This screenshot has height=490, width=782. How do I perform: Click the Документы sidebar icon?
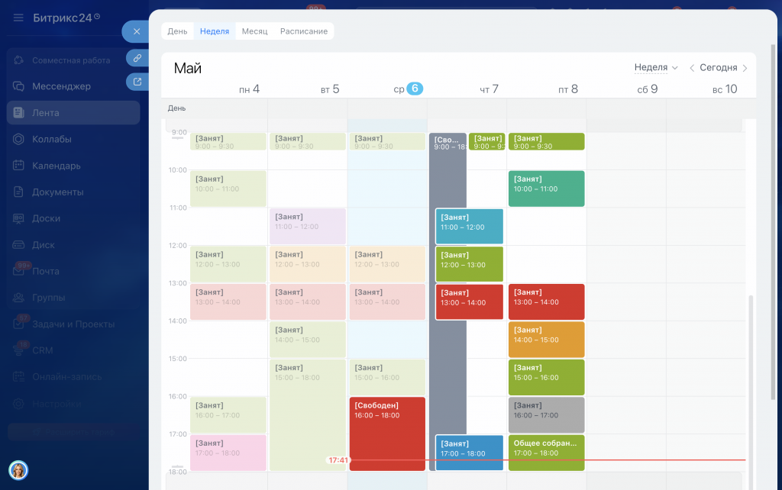[x=18, y=192]
